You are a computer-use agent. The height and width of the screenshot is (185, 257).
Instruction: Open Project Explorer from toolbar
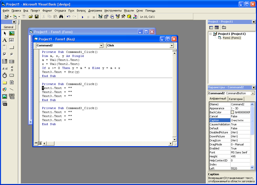pos(100,17)
